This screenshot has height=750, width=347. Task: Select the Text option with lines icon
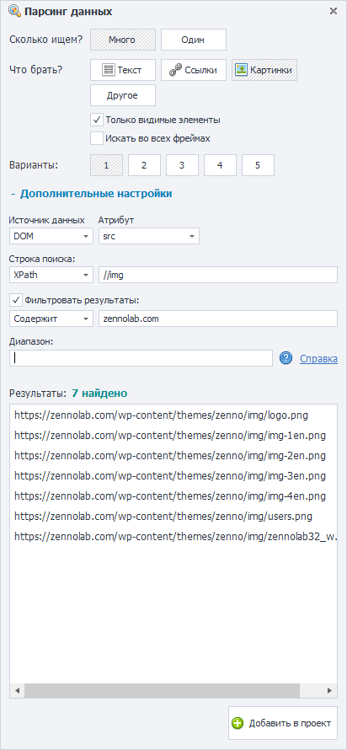coord(123,70)
